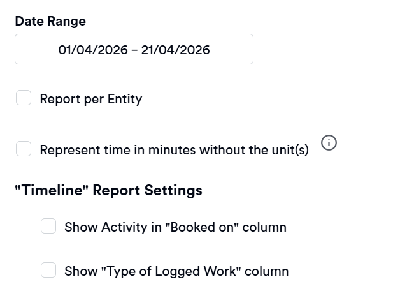Click the "Timeline" Report Settings heading
The height and width of the screenshot is (291, 407).
[108, 190]
